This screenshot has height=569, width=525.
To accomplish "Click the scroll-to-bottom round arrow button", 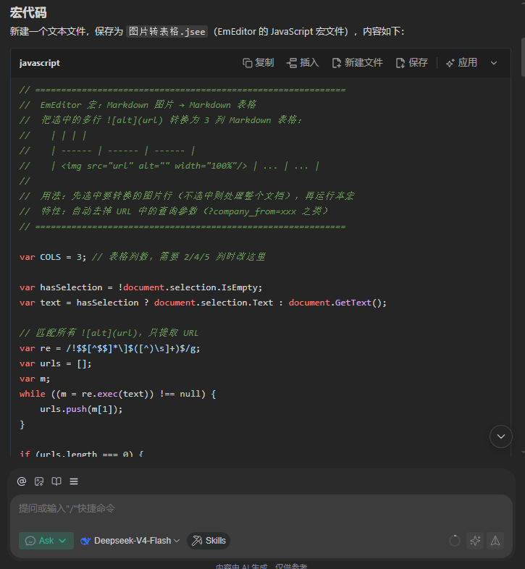I will (x=500, y=437).
